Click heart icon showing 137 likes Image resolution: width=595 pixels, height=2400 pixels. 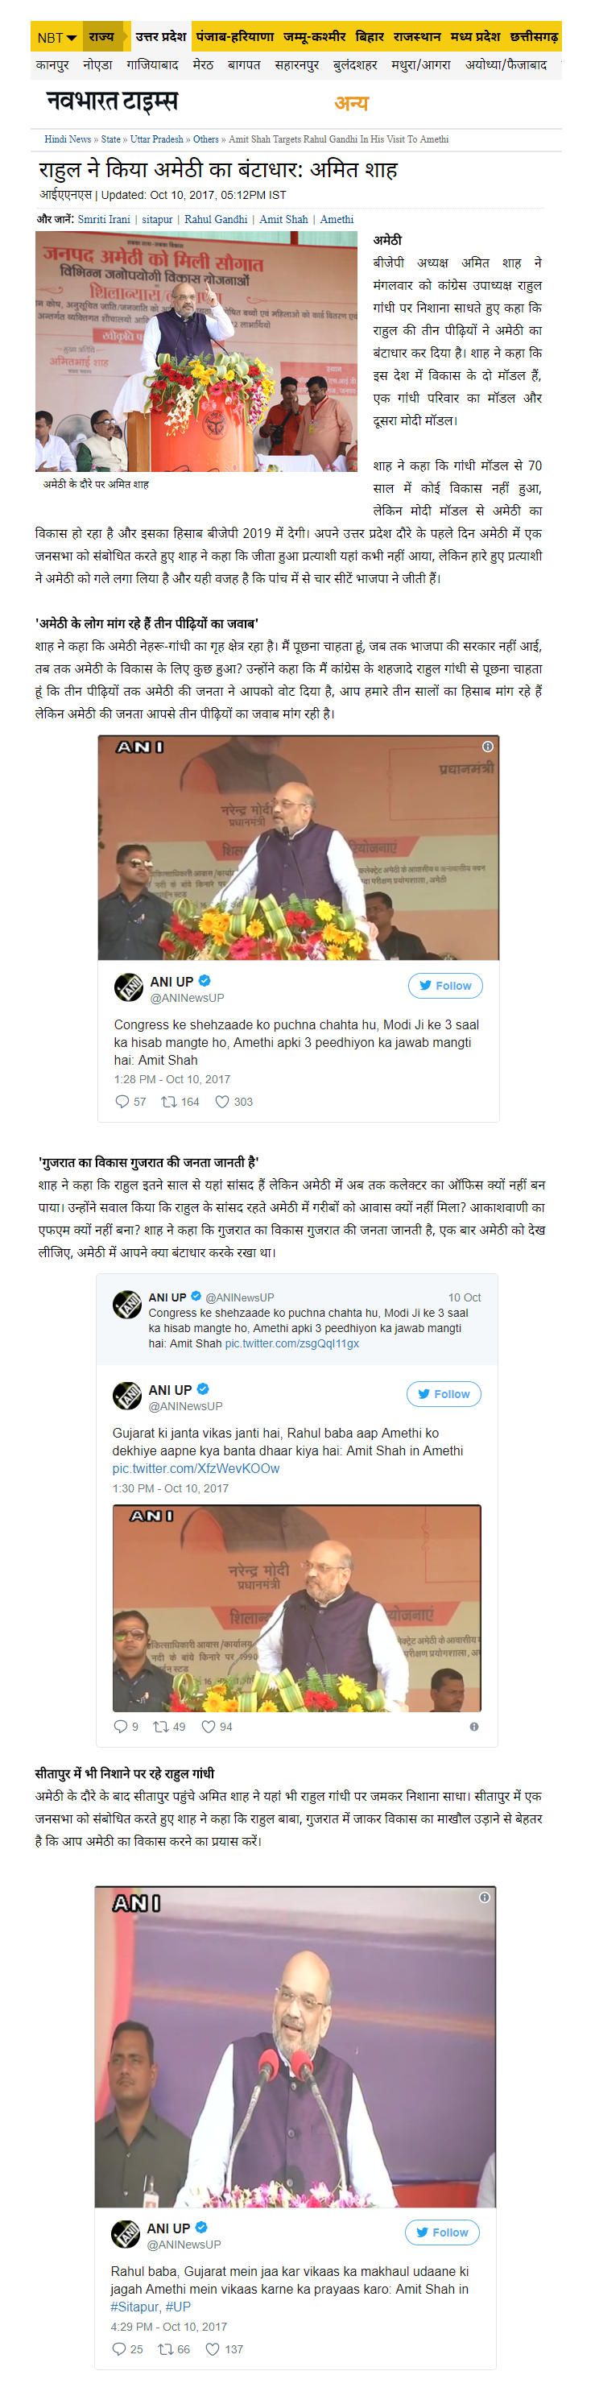(x=213, y=2348)
